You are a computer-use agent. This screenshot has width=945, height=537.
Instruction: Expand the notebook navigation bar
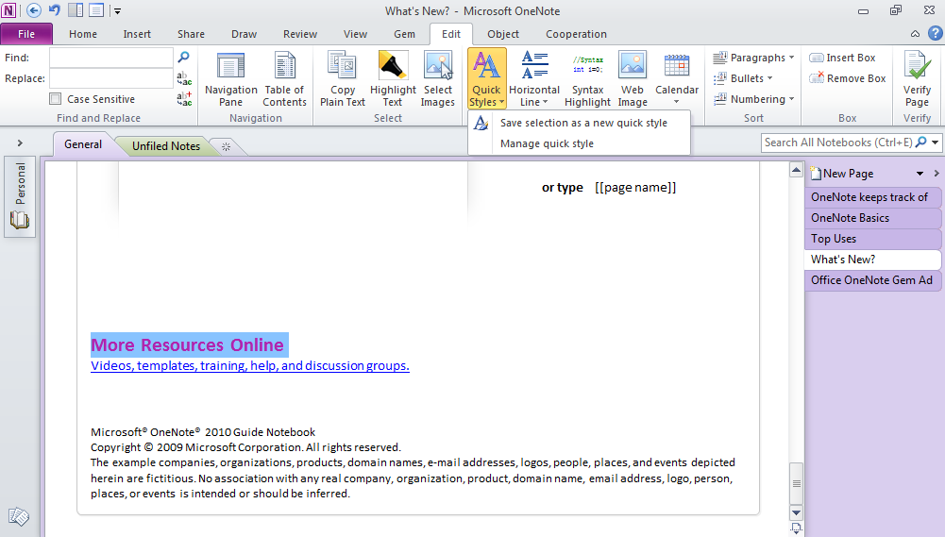(x=20, y=143)
